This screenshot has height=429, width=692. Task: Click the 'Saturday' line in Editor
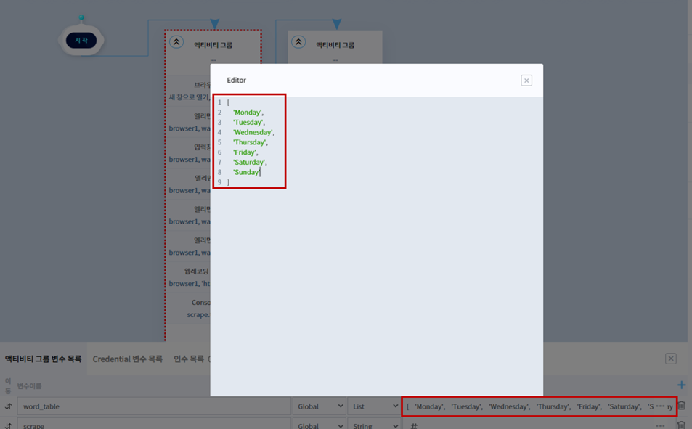(x=250, y=162)
